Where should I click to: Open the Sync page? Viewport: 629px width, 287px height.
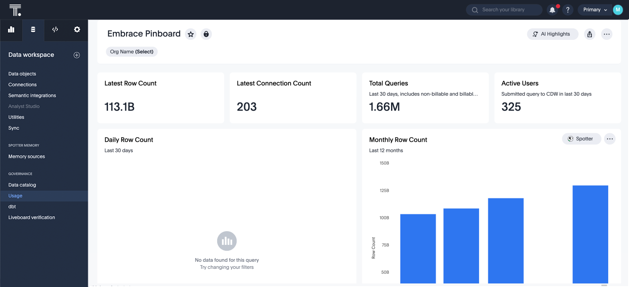14,128
